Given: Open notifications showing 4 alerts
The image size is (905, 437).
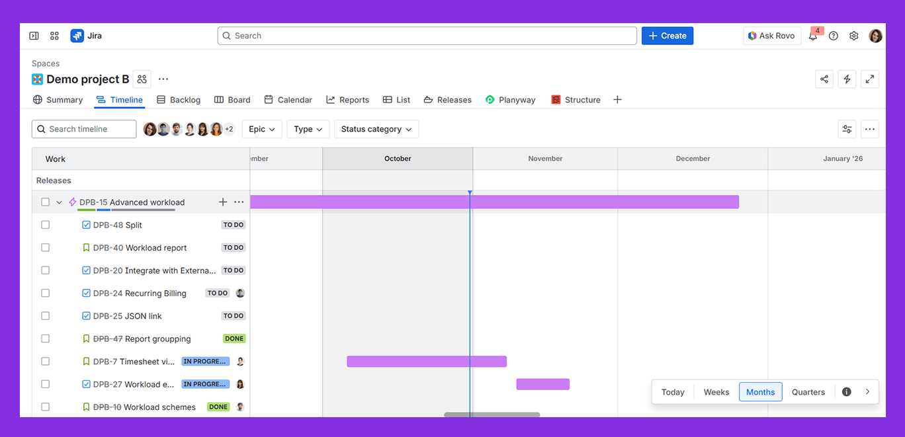Looking at the screenshot, I should (x=813, y=36).
